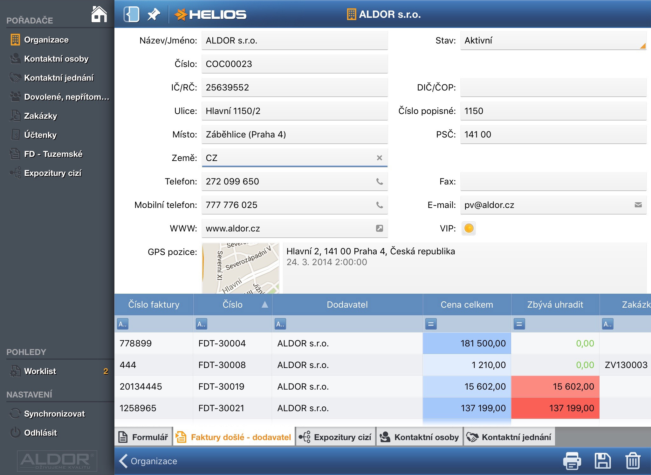
Task: Toggle sort on Číslo column header
Action: [x=233, y=304]
